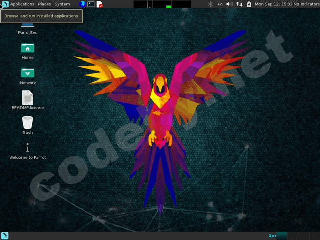Select the Home folder on the desktop

pyautogui.click(x=27, y=51)
